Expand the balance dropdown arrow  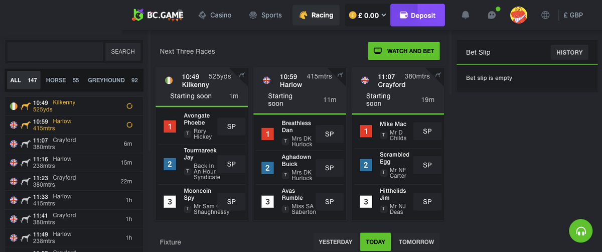(384, 15)
